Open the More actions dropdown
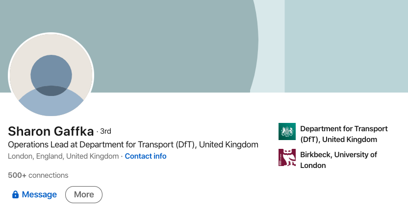408x214 pixels. [84, 194]
